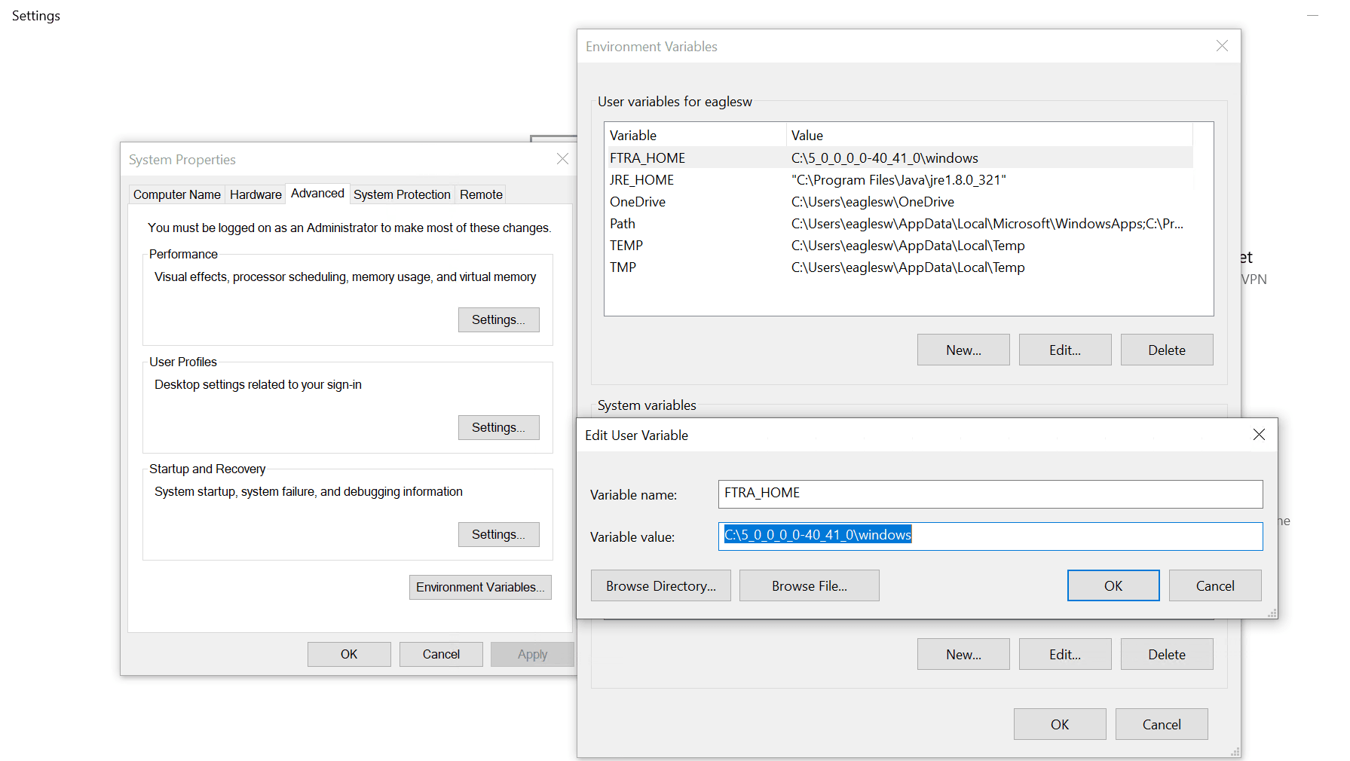The width and height of the screenshot is (1350, 761).
Task: Select the Advanced tab
Action: (317, 193)
